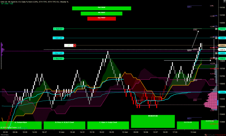Click the MOMENTUM signal panel
This screenshot has height=136, width=226.
(153, 121)
